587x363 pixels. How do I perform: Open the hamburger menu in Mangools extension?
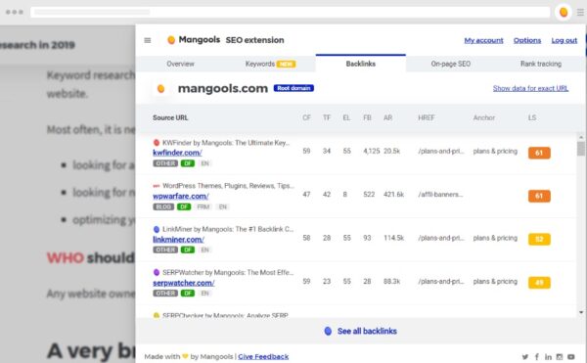tap(148, 40)
